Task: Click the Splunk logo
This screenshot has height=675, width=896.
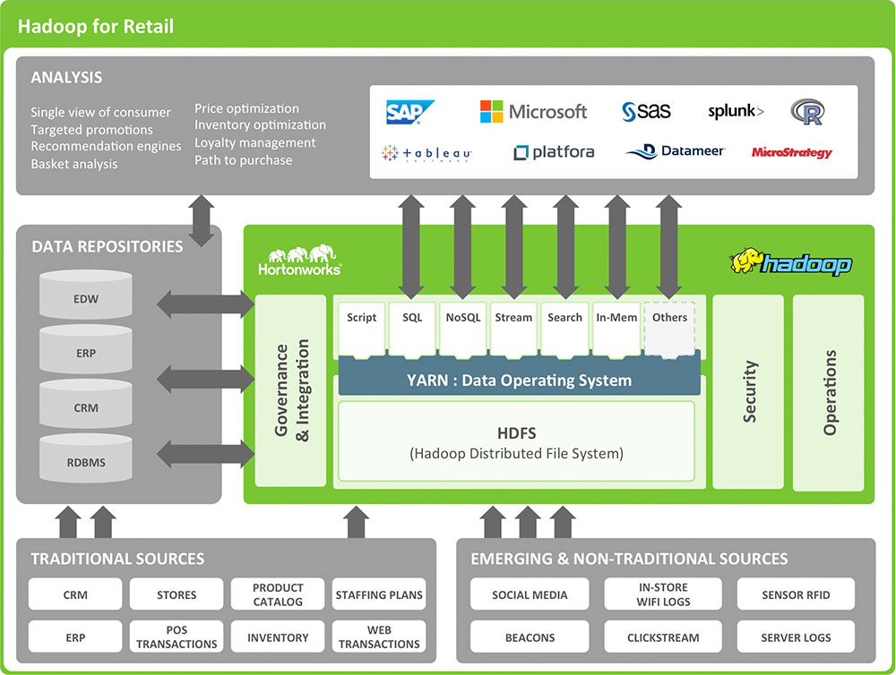Action: [x=736, y=112]
